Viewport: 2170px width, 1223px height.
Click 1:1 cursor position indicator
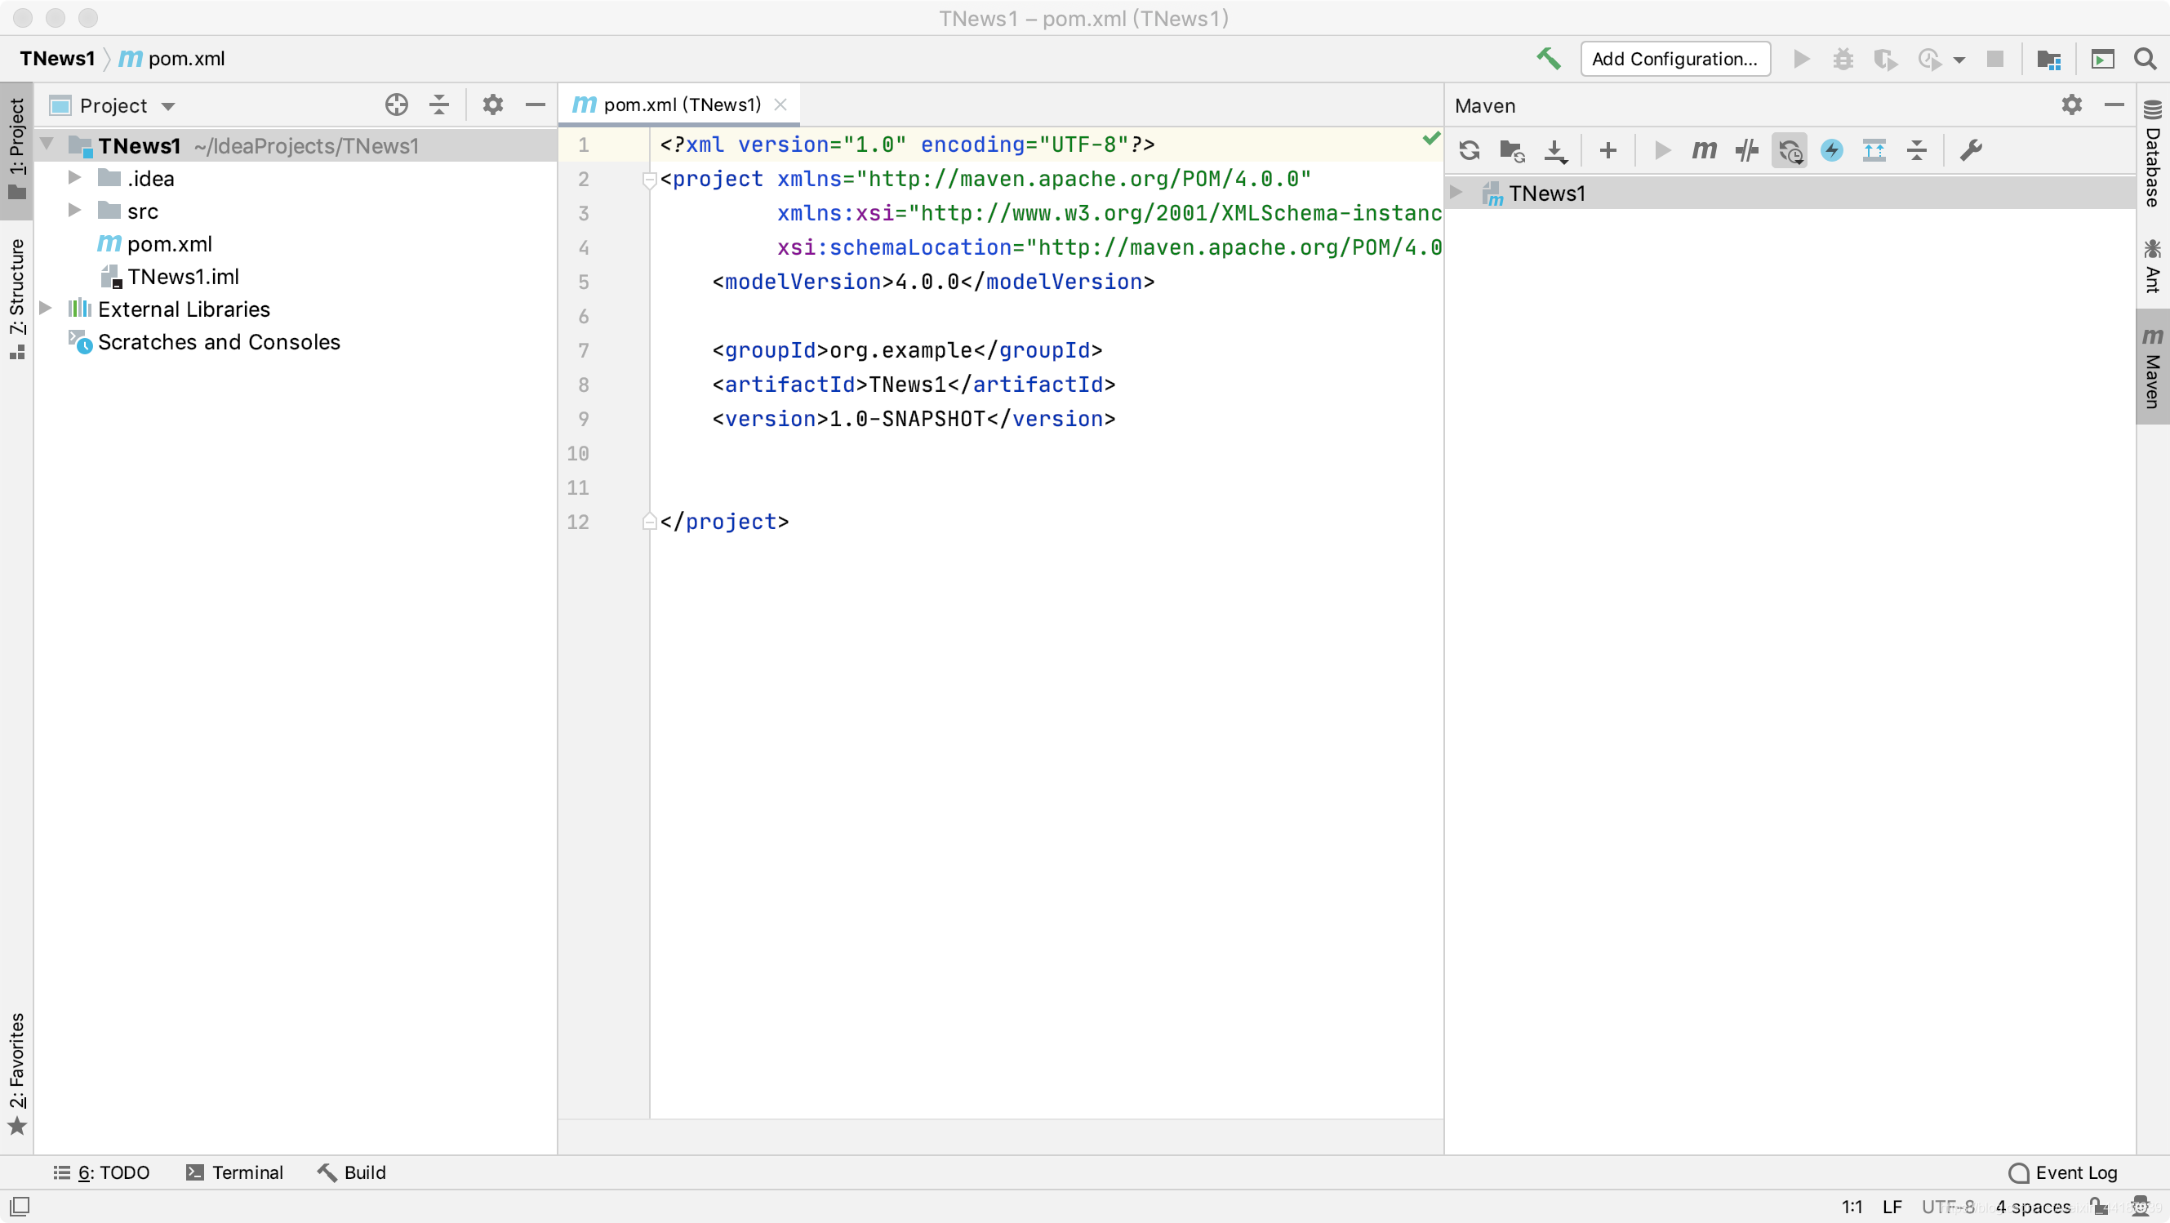point(1852,1206)
